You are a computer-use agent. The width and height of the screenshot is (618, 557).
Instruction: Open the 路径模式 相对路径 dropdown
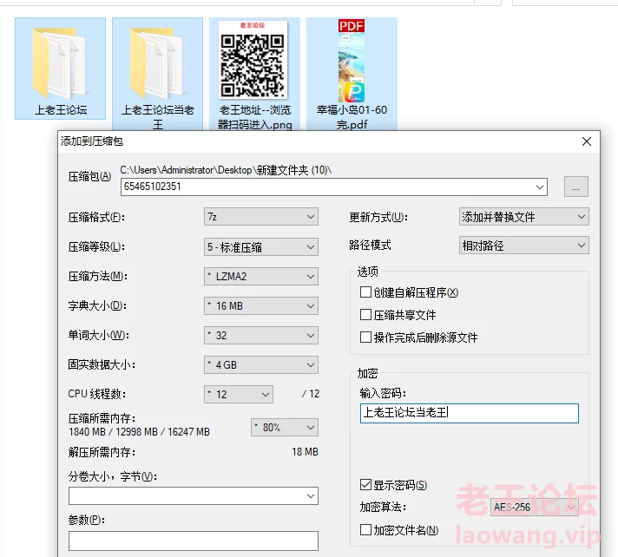tap(523, 246)
